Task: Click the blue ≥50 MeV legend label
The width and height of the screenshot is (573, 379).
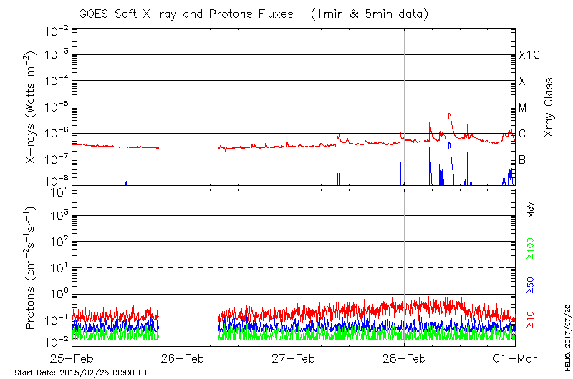Action: 531,285
